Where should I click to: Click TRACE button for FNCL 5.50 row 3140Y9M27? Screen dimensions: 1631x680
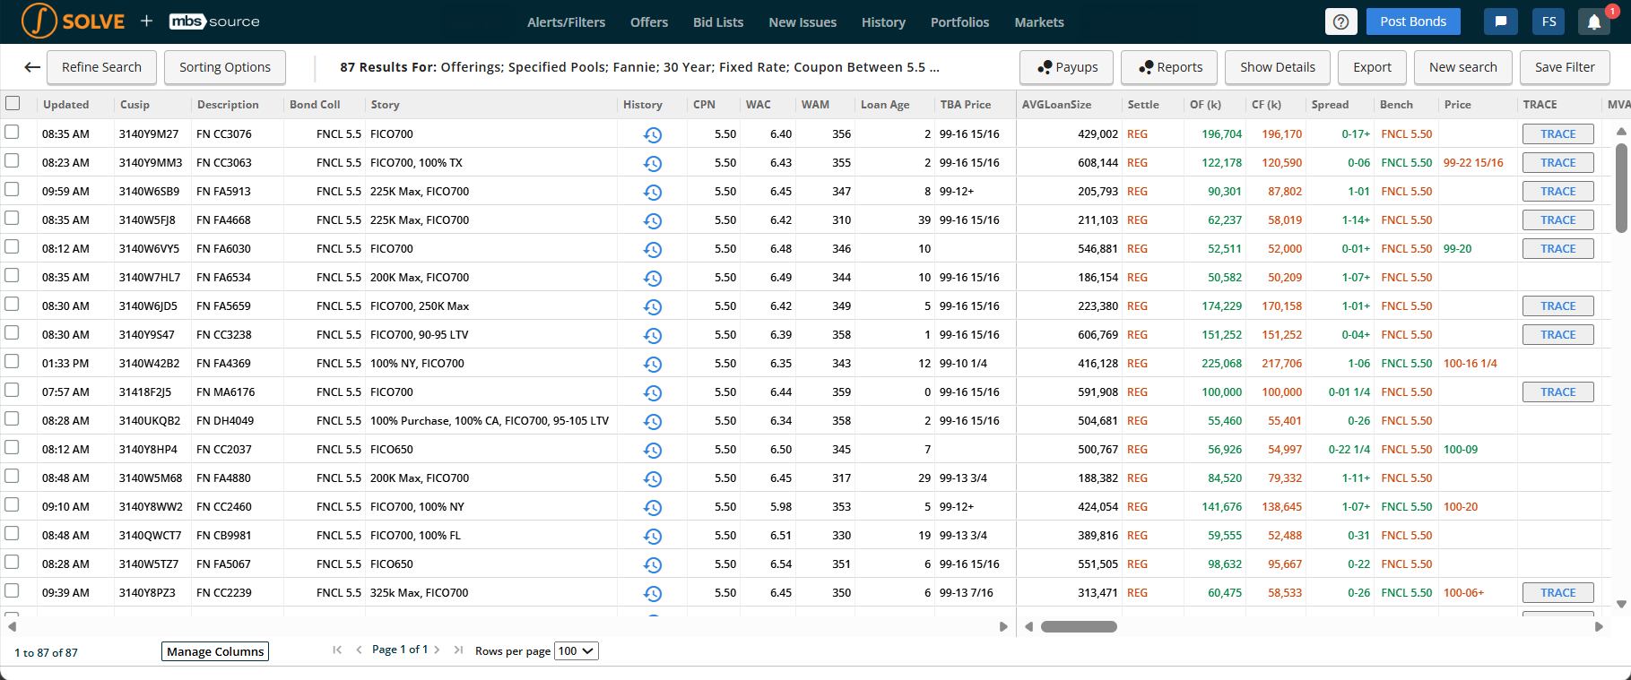point(1558,134)
